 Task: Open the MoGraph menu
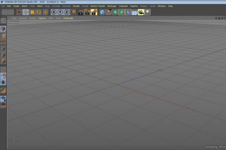point(112,6)
